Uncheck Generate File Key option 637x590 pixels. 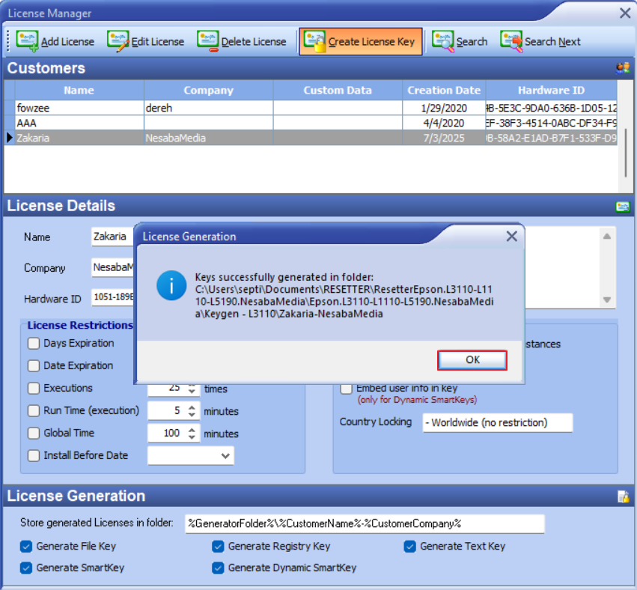[26, 547]
